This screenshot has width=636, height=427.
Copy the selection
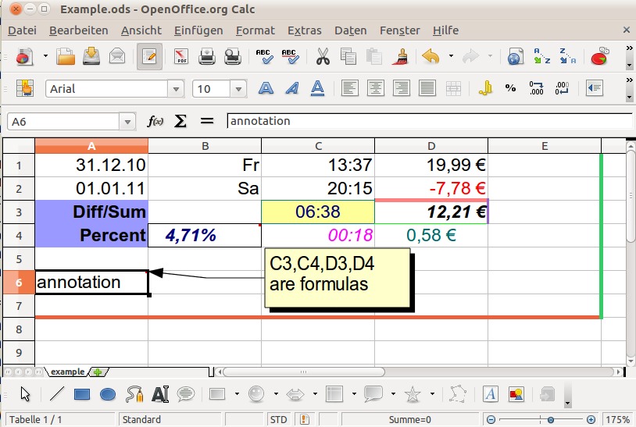click(348, 57)
